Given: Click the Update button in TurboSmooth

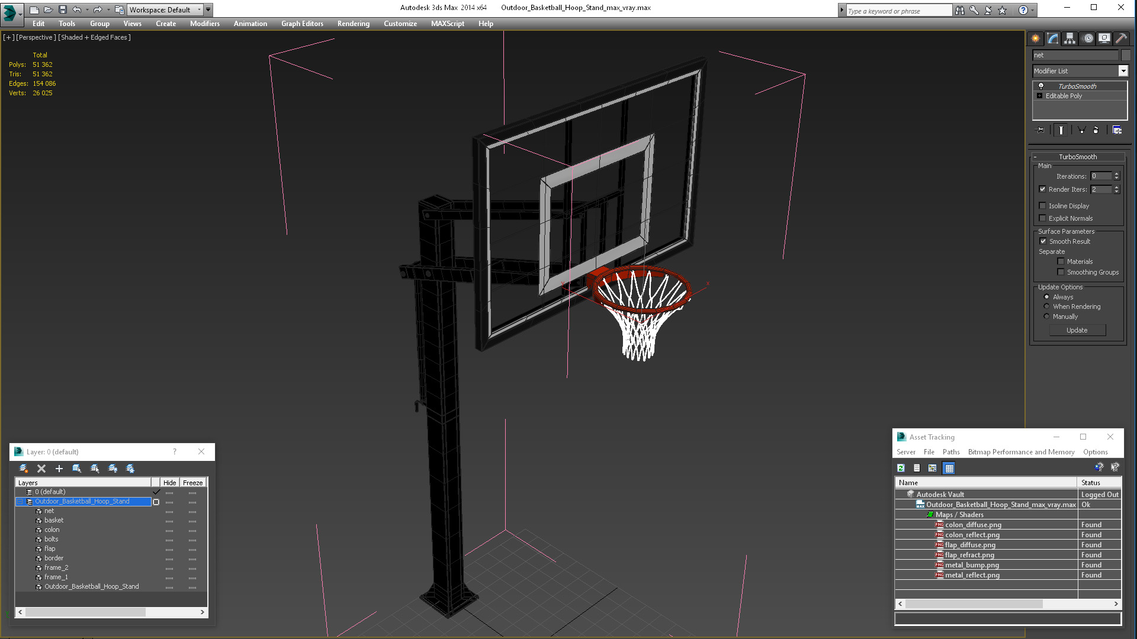Looking at the screenshot, I should coord(1076,330).
